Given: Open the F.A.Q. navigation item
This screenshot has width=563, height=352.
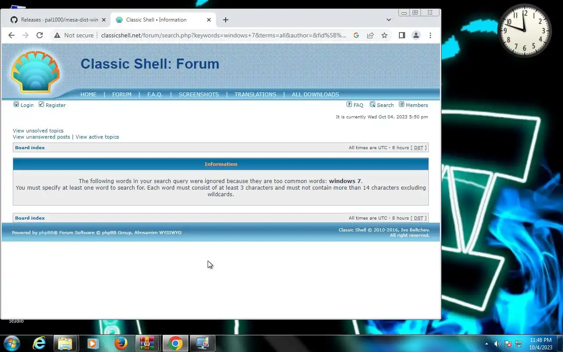Looking at the screenshot, I should click(155, 94).
